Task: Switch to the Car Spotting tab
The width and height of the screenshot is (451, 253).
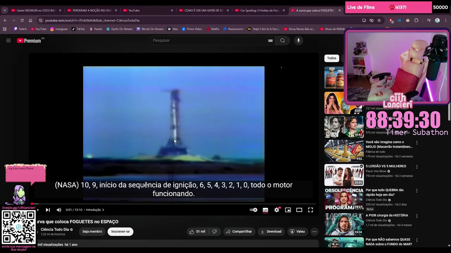Action: [259, 11]
